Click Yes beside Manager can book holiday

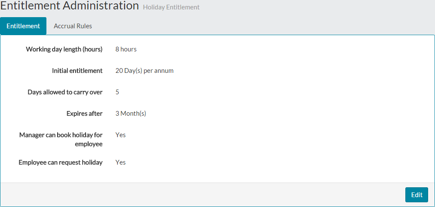click(x=121, y=135)
